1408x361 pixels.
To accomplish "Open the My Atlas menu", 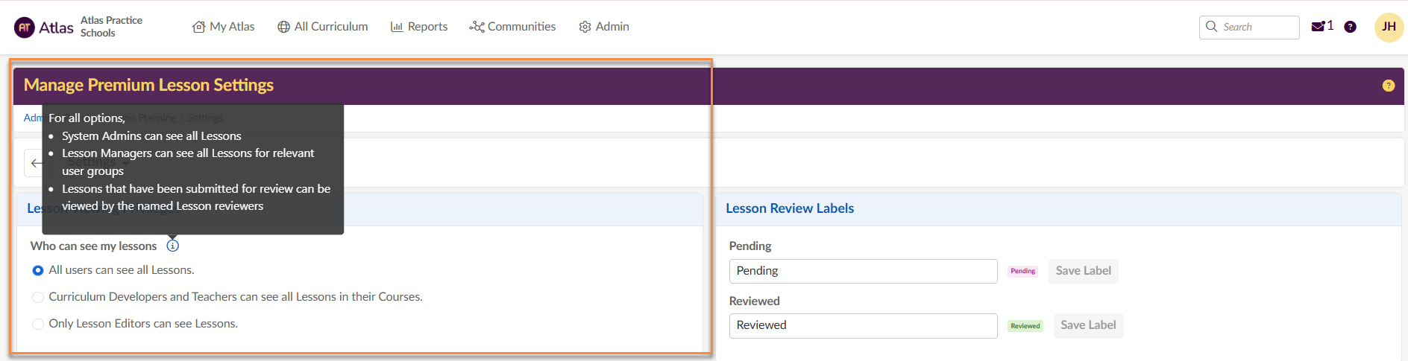I will click(224, 27).
